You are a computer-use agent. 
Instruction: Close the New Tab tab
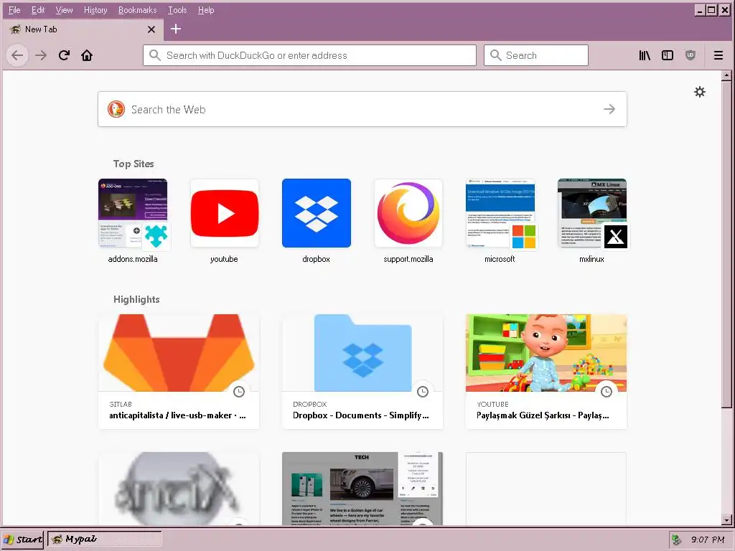pyautogui.click(x=151, y=29)
